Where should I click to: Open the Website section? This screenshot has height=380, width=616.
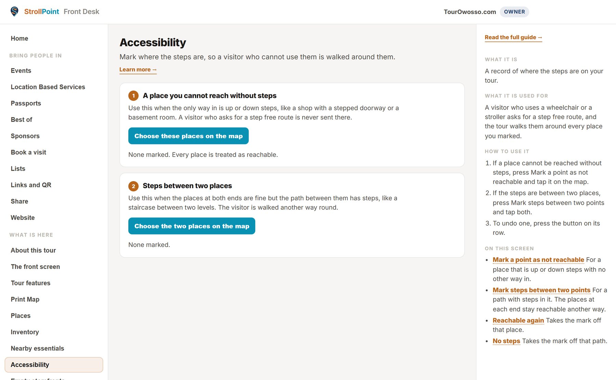[23, 218]
